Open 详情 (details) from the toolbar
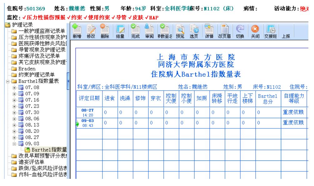The height and width of the screenshot is (186, 314). pos(209,31)
